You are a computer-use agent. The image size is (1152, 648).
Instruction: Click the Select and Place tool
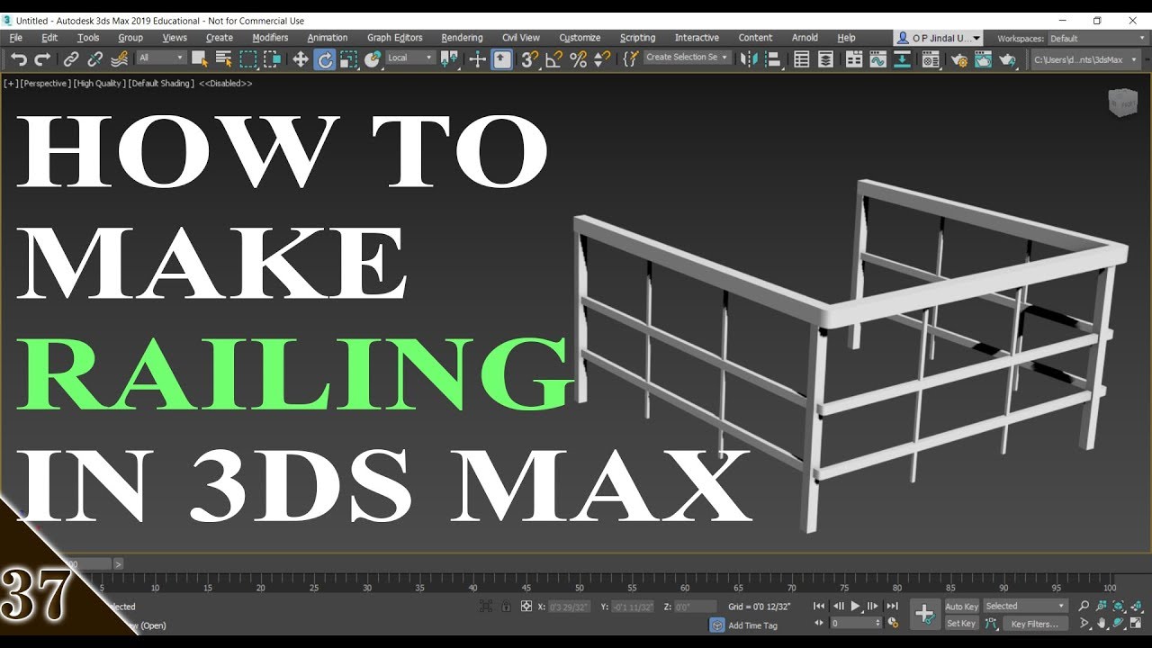point(372,59)
